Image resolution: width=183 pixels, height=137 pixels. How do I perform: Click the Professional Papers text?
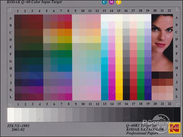(142, 133)
